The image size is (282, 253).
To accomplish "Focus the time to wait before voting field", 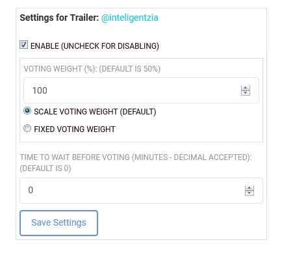I will coord(141,191).
